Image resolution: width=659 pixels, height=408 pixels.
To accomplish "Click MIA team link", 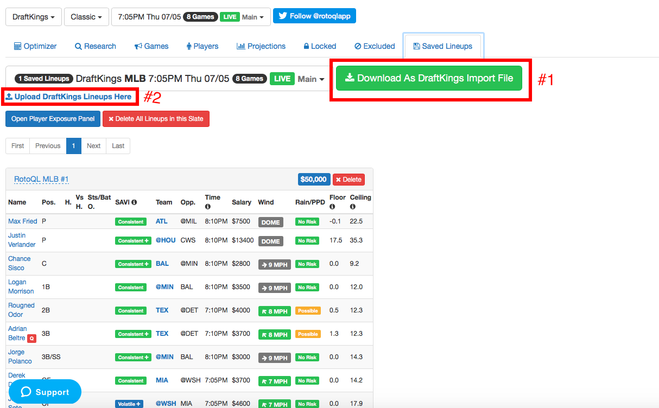I will (162, 380).
